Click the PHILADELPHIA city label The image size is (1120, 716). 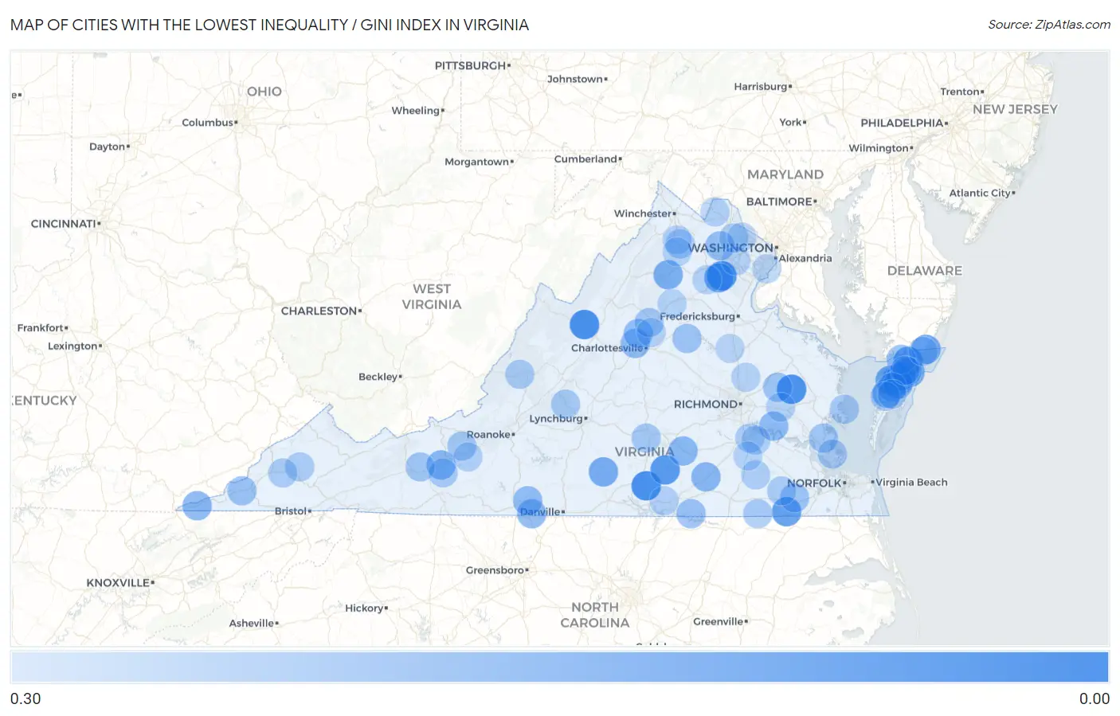902,123
